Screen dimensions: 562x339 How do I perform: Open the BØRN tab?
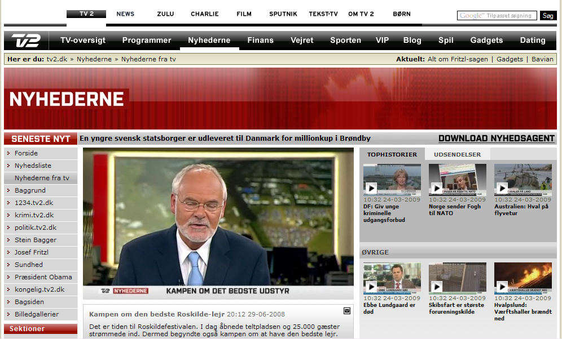tap(401, 14)
